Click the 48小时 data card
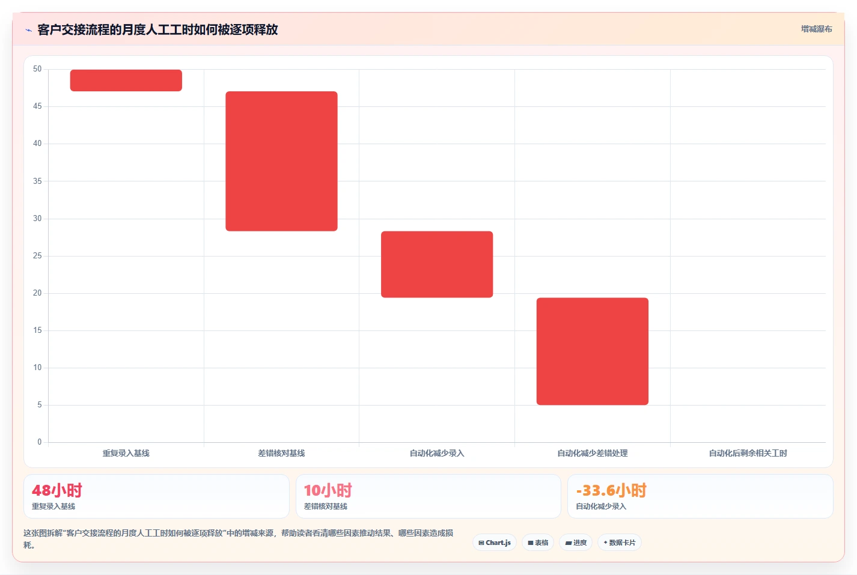 [156, 496]
